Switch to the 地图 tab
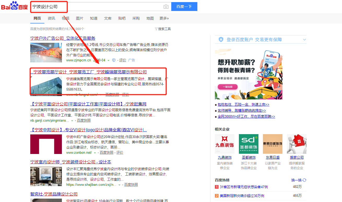Screen dimensions: 342x202 click(150, 18)
